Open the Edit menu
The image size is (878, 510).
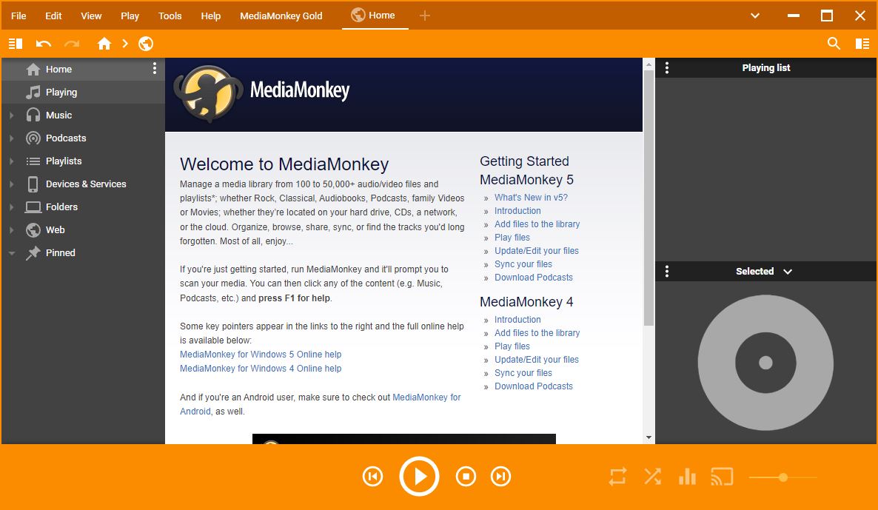coord(53,16)
